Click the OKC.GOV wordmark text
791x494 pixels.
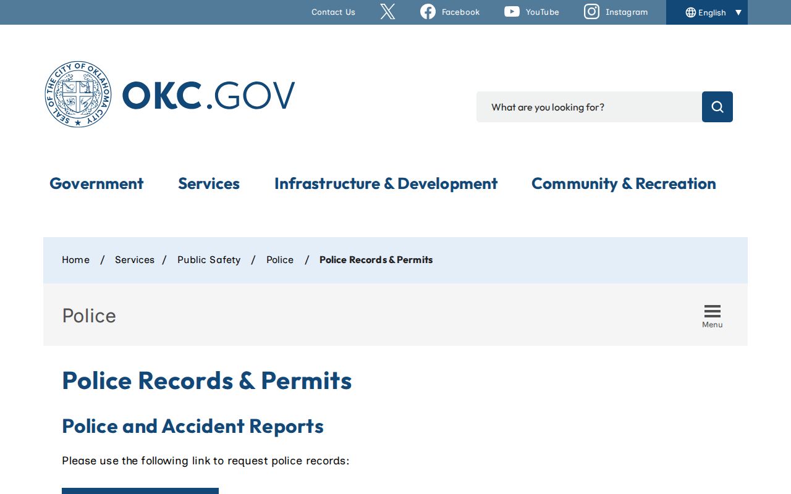pos(209,96)
